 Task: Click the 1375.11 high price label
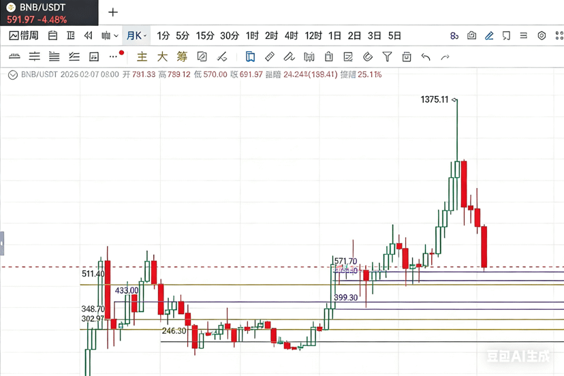pos(435,99)
